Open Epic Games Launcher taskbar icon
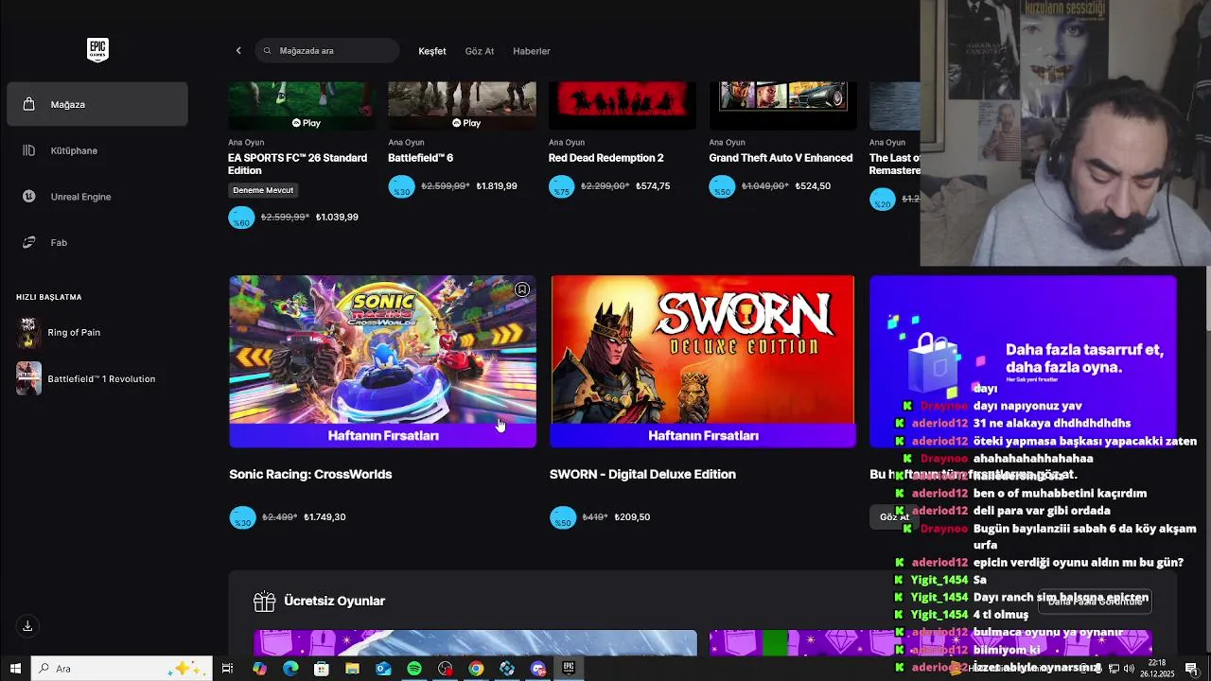Image resolution: width=1211 pixels, height=681 pixels. click(x=569, y=669)
